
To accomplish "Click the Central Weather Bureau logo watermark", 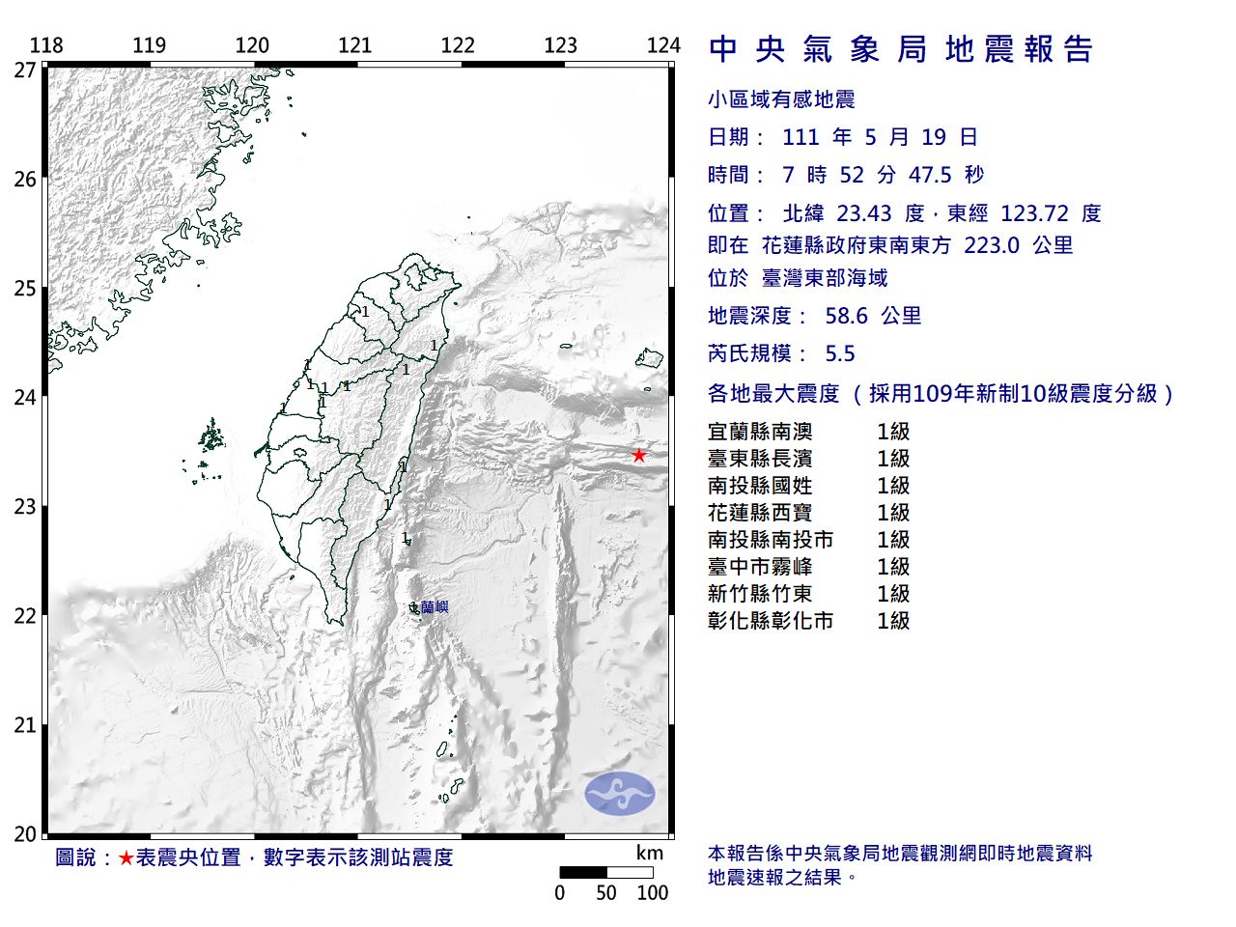I will click(x=619, y=794).
